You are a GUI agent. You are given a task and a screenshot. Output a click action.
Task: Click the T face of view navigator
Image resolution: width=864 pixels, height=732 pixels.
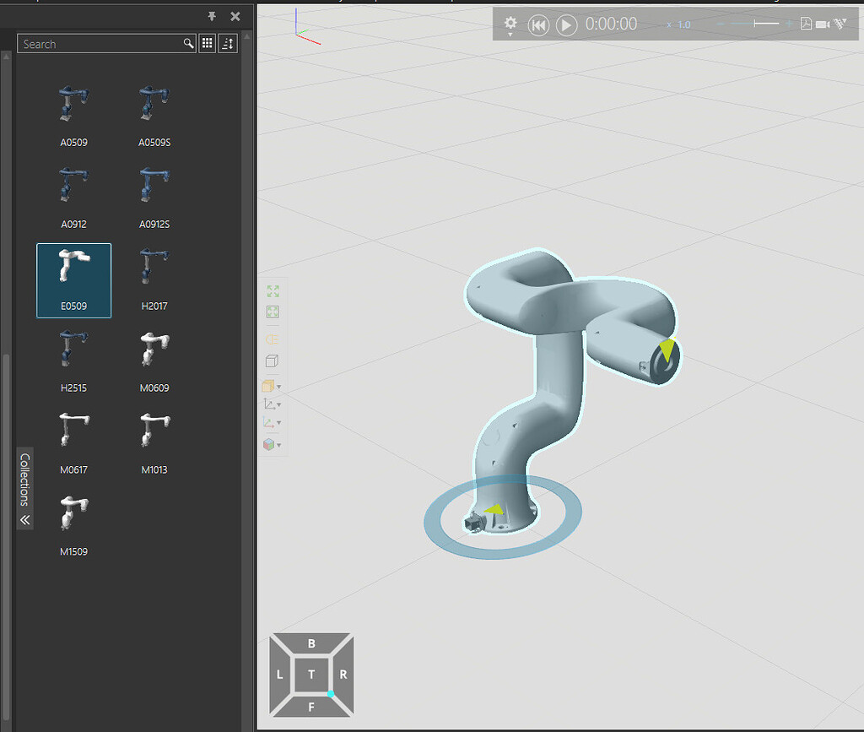click(311, 674)
